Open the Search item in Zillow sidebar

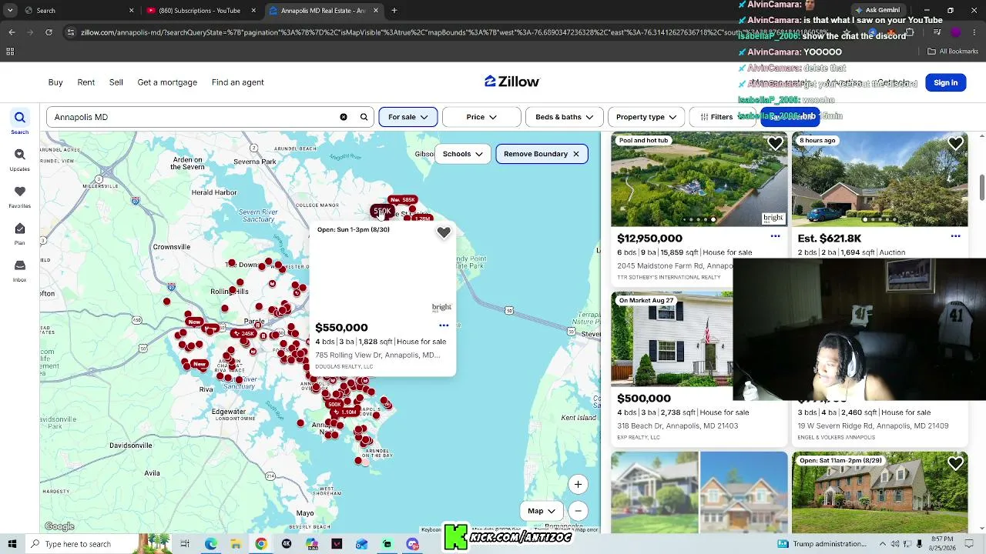coord(20,122)
